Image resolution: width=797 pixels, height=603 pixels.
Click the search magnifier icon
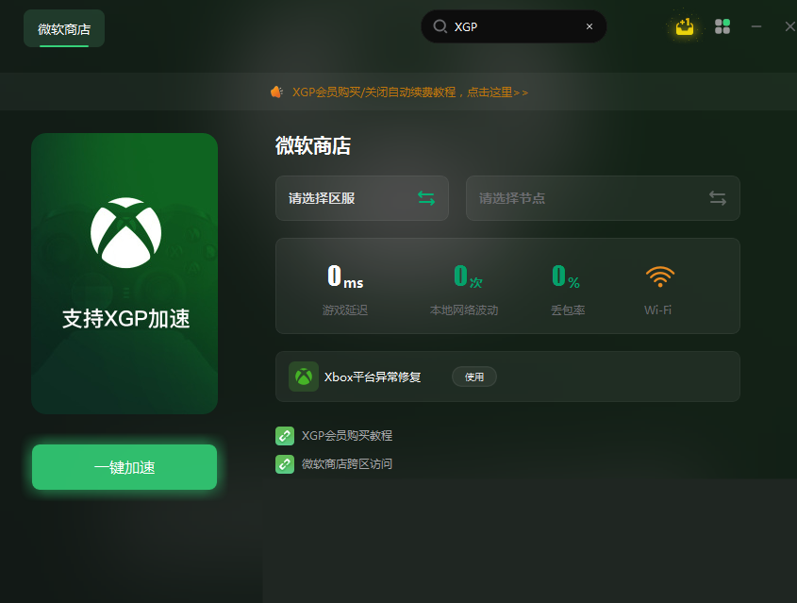440,26
